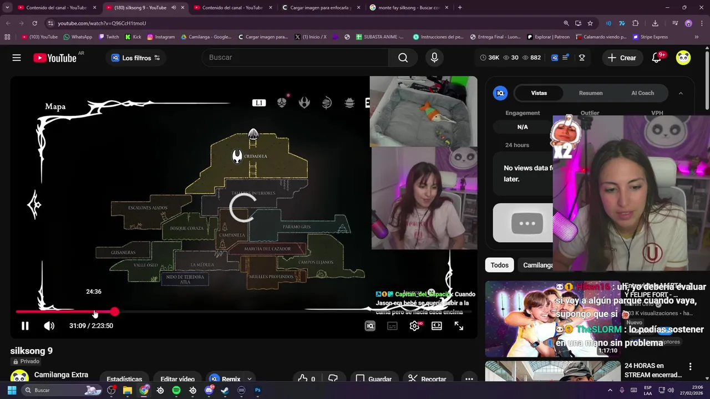
Task: Expand the Remix dropdown arrow
Action: tap(249, 379)
